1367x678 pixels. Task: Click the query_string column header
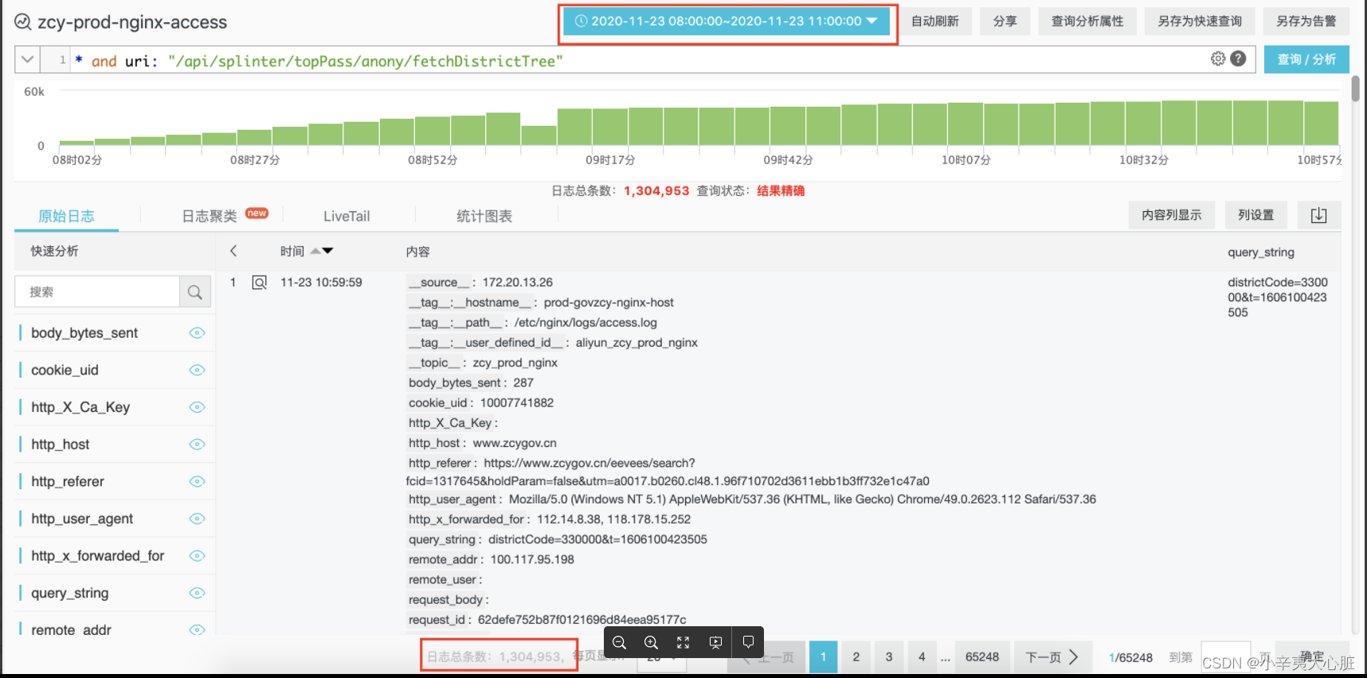pyautogui.click(x=1261, y=252)
